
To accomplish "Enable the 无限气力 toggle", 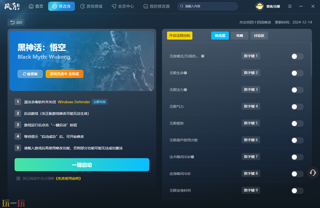I will (x=297, y=107).
